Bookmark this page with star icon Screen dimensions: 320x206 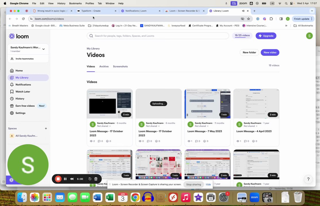[248, 19]
